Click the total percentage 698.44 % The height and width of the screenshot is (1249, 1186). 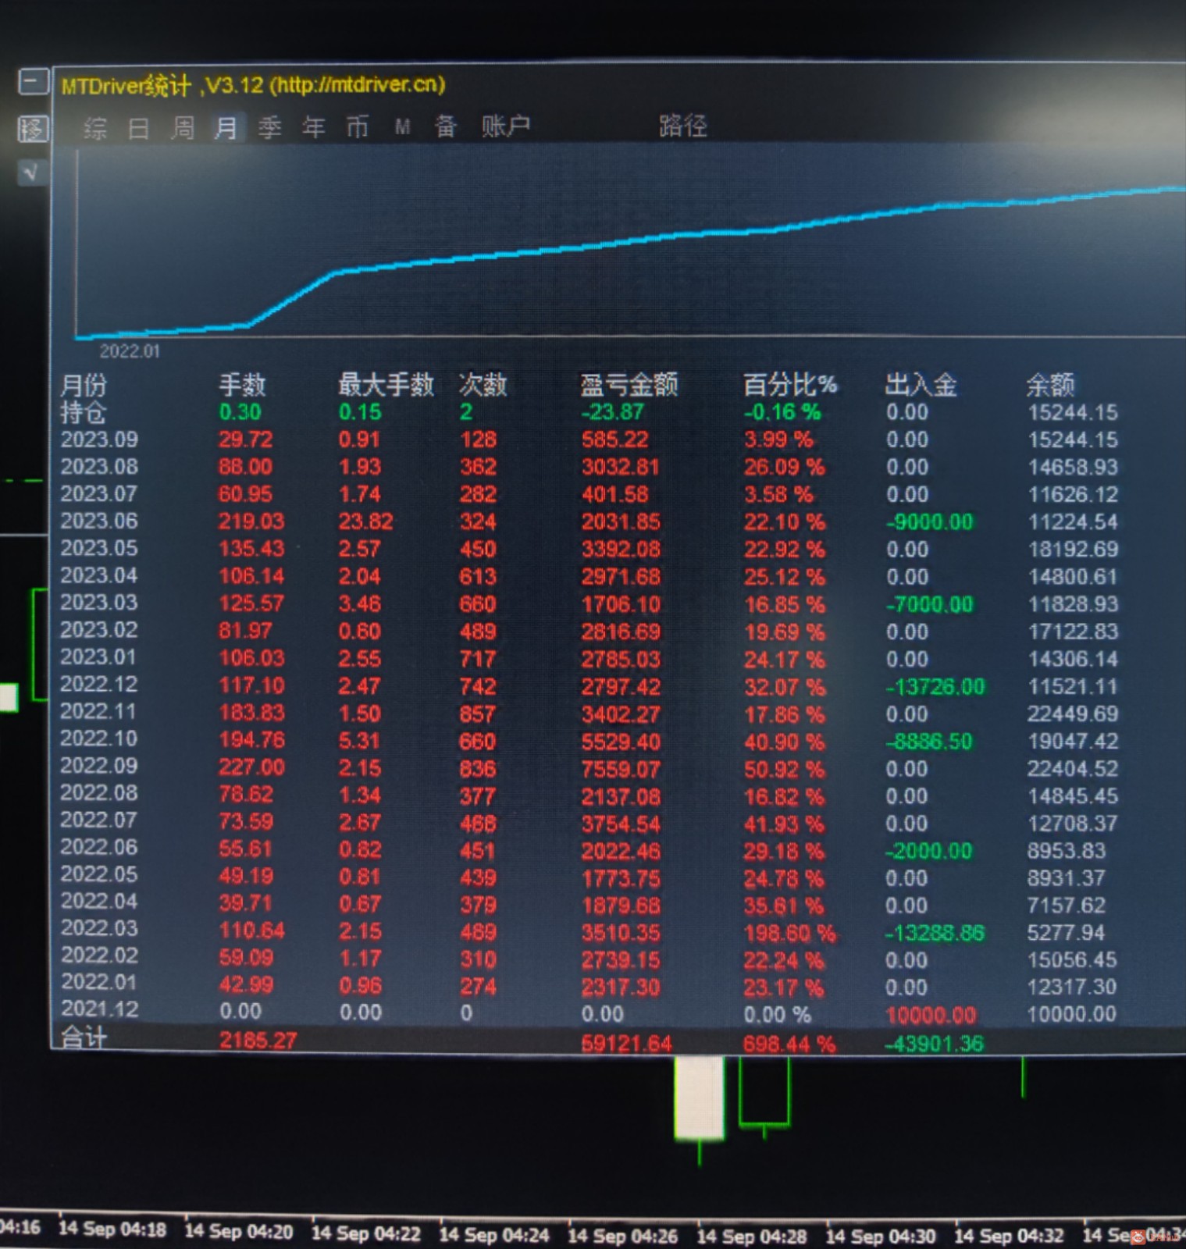(x=789, y=1043)
